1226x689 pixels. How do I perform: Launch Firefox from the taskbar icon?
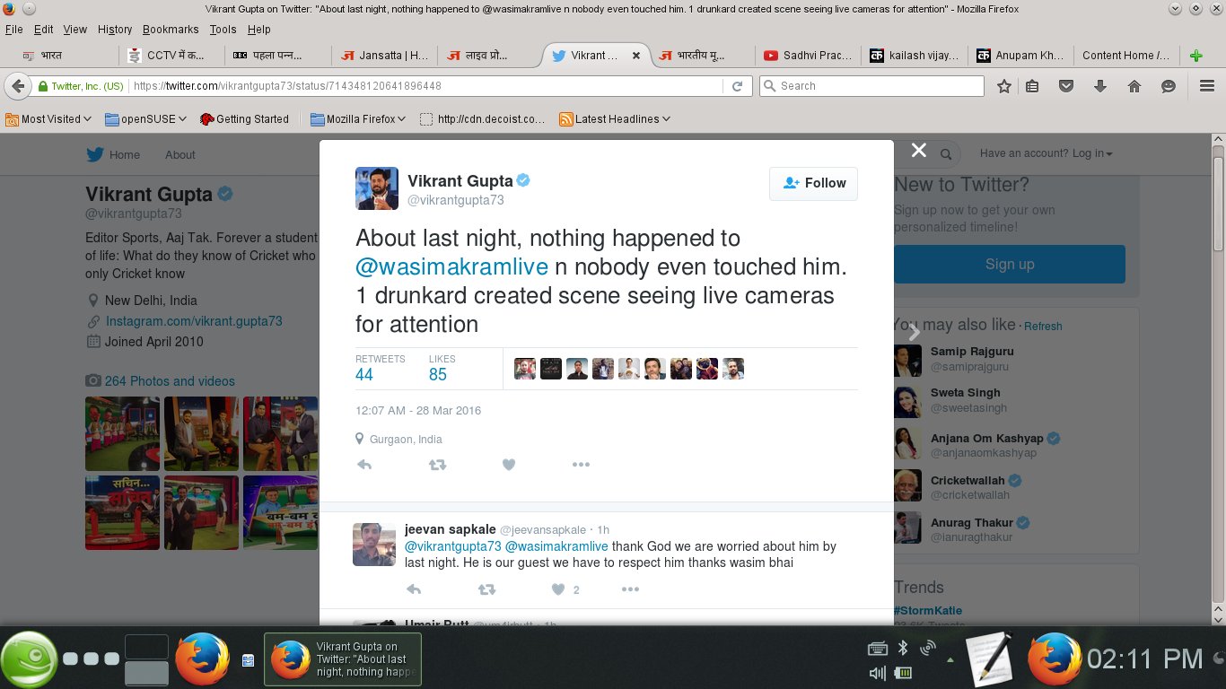tap(202, 659)
